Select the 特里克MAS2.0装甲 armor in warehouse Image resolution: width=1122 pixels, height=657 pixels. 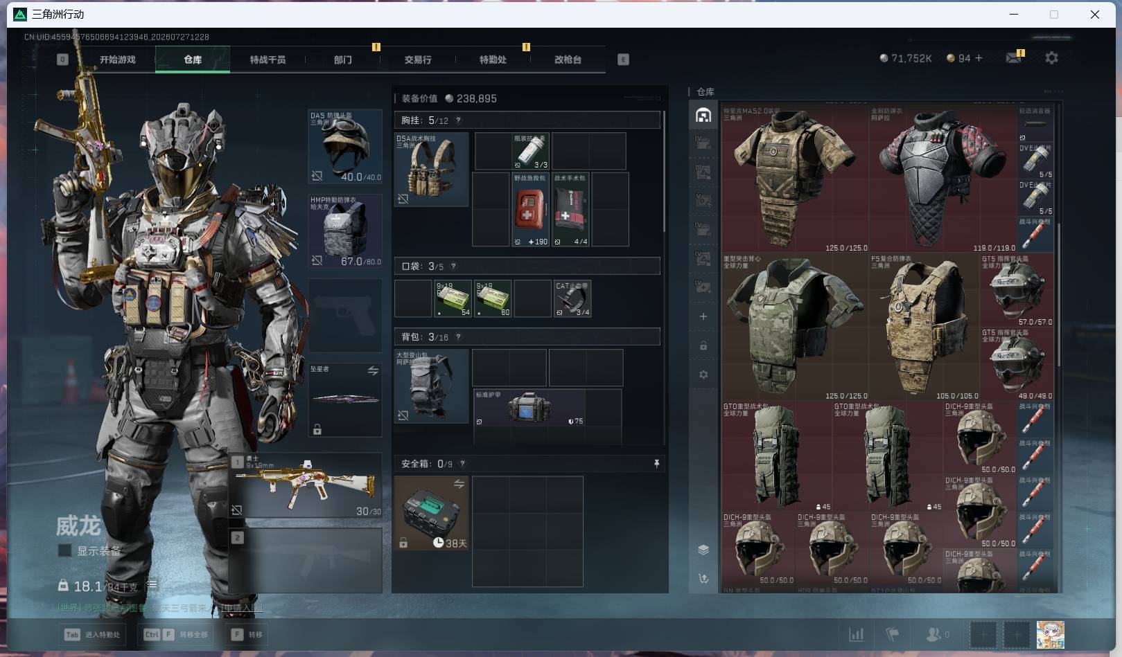795,179
